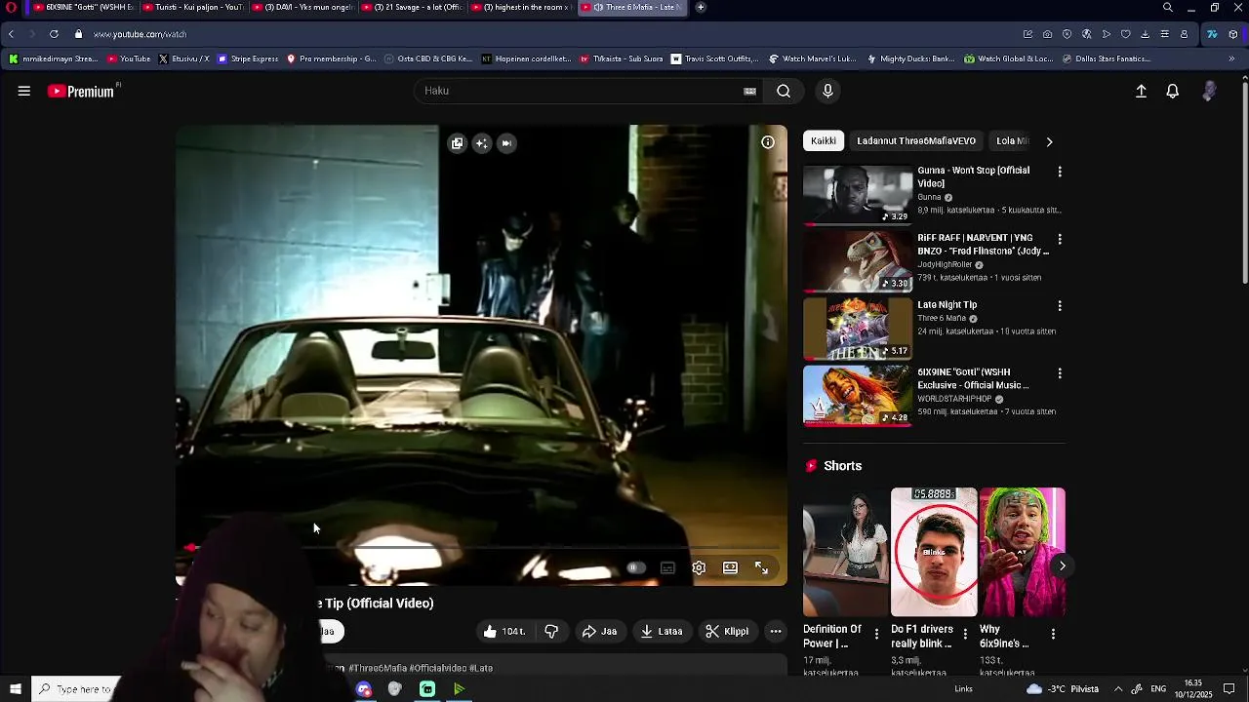This screenshot has width=1249, height=702.
Task: Open weather widget -3°C Pilvistä
Action: click(x=1063, y=689)
